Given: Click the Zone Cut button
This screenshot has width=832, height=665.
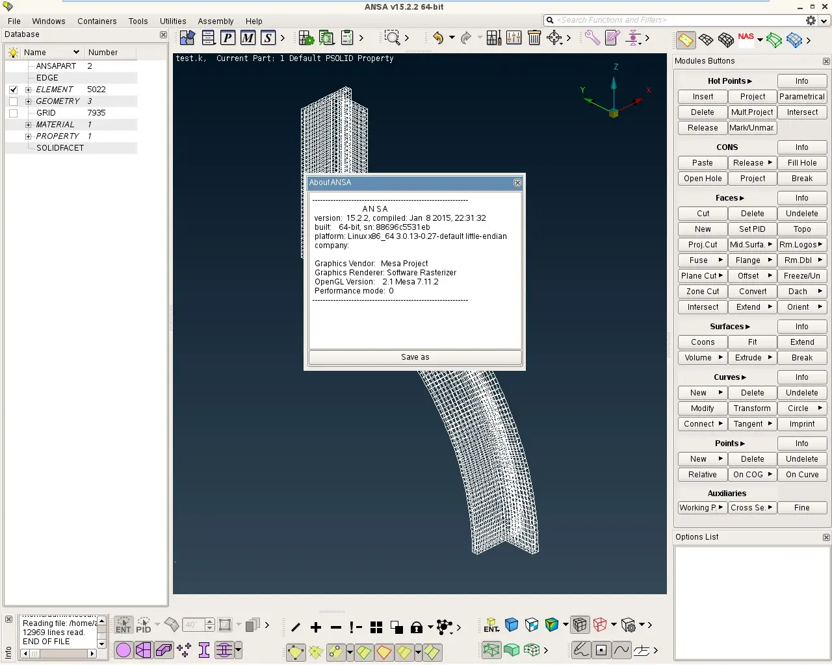Looking at the screenshot, I should click(703, 292).
